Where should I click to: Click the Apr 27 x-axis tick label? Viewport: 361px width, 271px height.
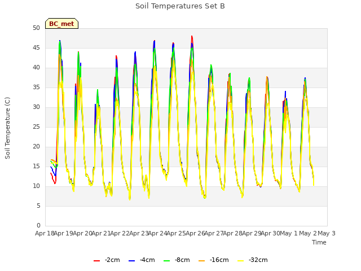point(214,233)
